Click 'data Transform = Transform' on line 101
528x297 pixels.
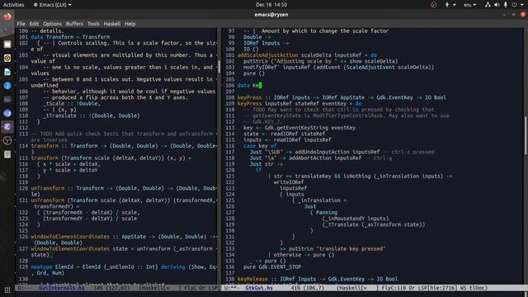tap(70, 37)
